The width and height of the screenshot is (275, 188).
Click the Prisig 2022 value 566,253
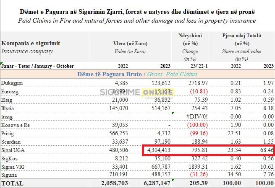[x=117, y=134]
